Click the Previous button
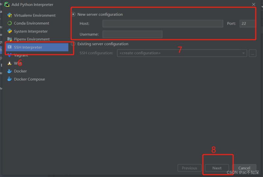The width and height of the screenshot is (263, 177). tap(190, 168)
